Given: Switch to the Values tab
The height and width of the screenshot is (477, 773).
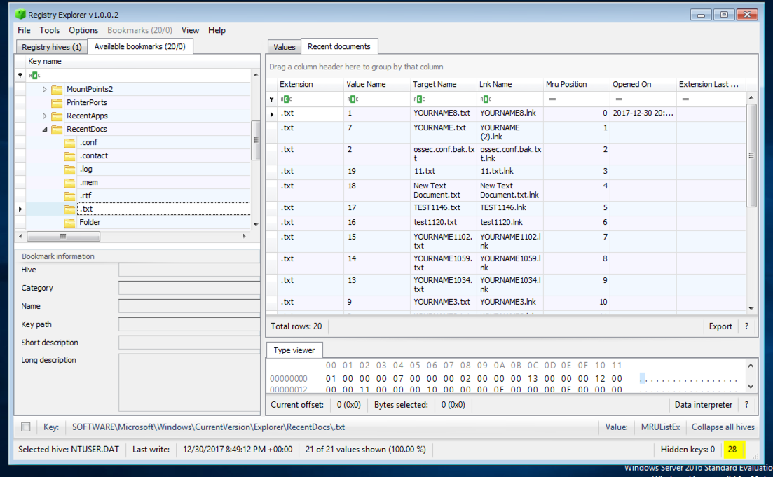Looking at the screenshot, I should click(x=284, y=47).
